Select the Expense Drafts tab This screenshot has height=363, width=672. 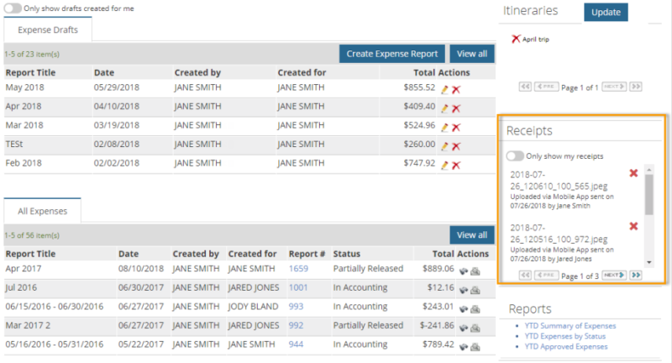pos(48,29)
